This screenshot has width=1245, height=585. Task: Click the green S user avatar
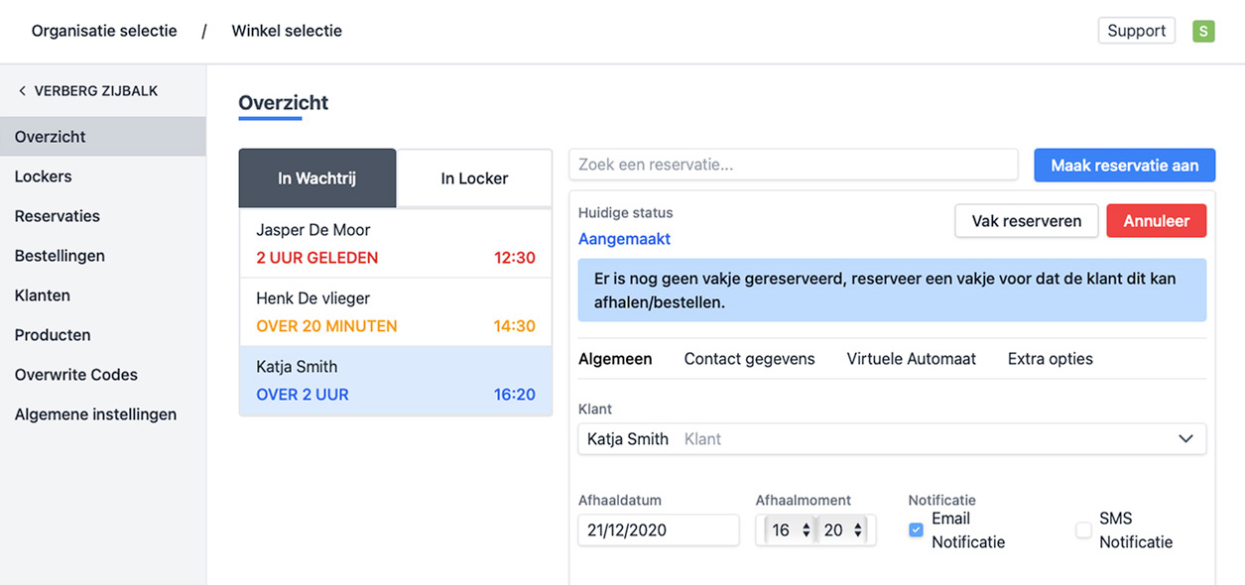1202,31
